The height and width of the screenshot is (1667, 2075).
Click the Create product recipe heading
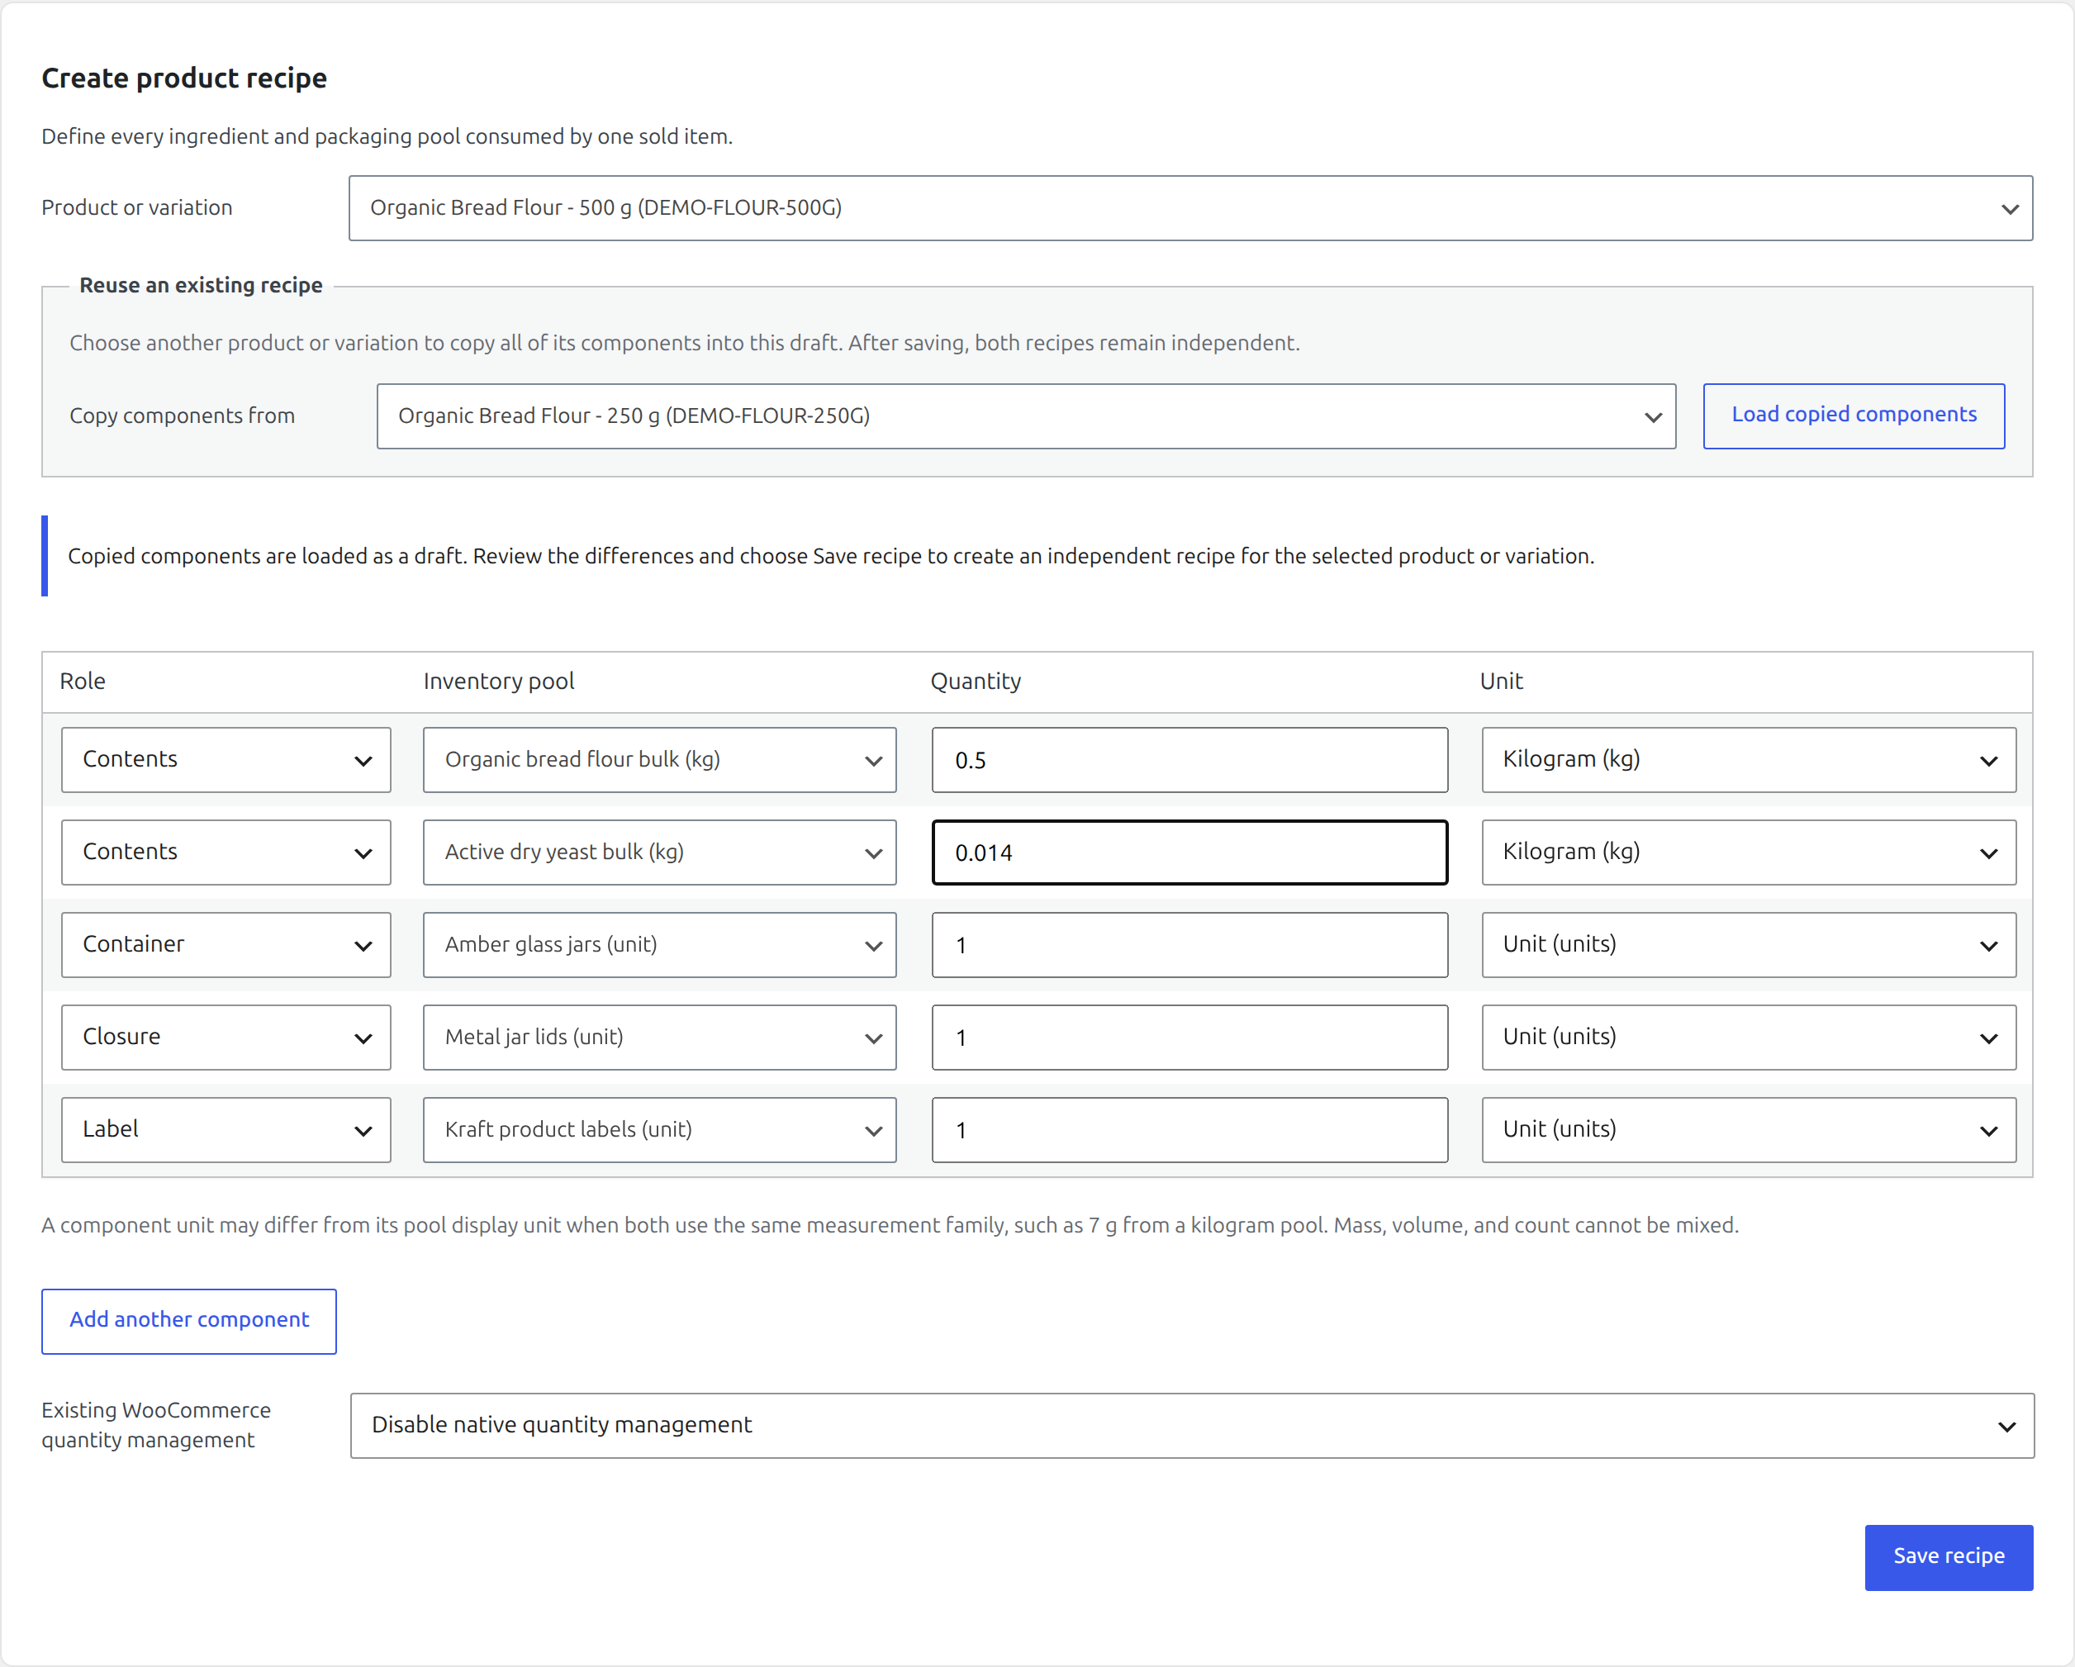[184, 78]
